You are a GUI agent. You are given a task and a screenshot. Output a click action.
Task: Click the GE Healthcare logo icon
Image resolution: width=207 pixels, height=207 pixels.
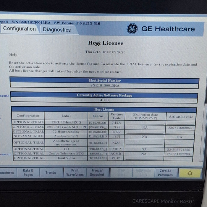(x=132, y=29)
